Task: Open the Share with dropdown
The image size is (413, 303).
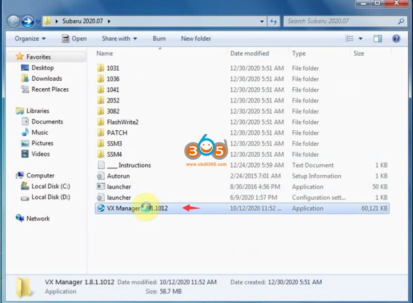Action: click(x=119, y=38)
